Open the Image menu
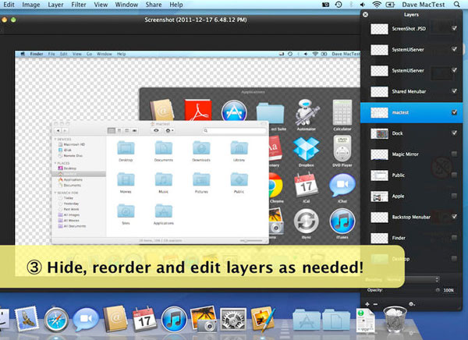468x340 pixels. (31, 5)
